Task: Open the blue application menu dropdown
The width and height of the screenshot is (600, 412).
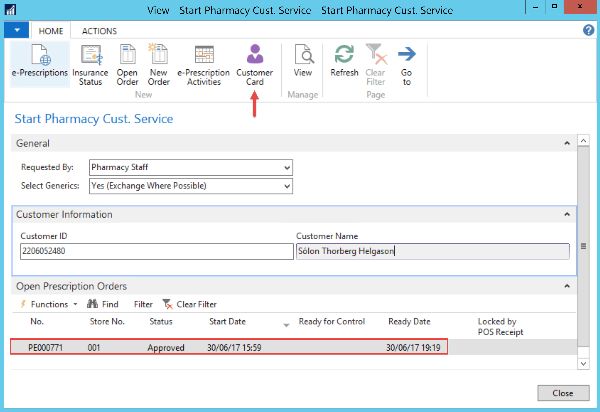Action: click(17, 30)
